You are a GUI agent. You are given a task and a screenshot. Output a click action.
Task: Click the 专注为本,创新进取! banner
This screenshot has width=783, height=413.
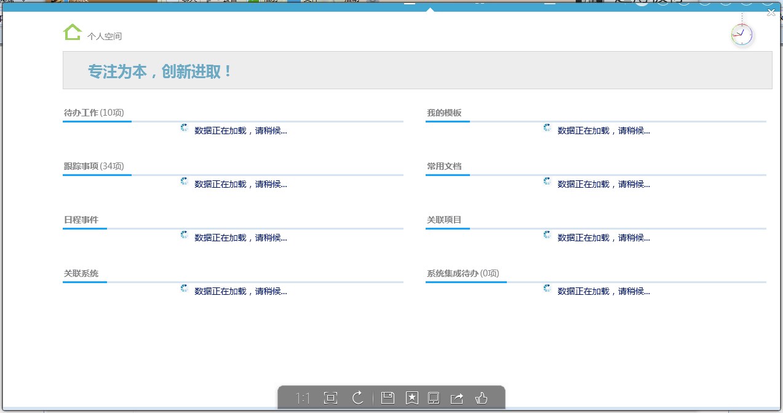[161, 71]
